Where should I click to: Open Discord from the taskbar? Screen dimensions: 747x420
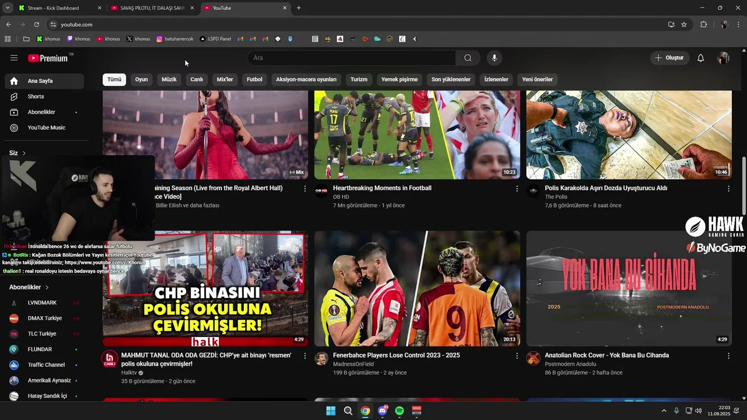tap(383, 411)
